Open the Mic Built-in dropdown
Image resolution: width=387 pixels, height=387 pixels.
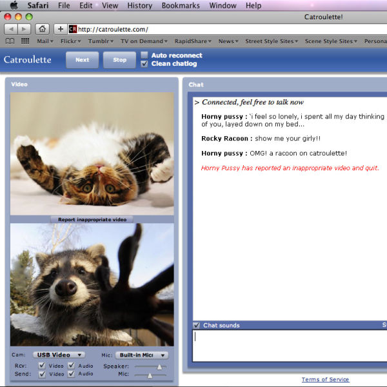tap(143, 355)
